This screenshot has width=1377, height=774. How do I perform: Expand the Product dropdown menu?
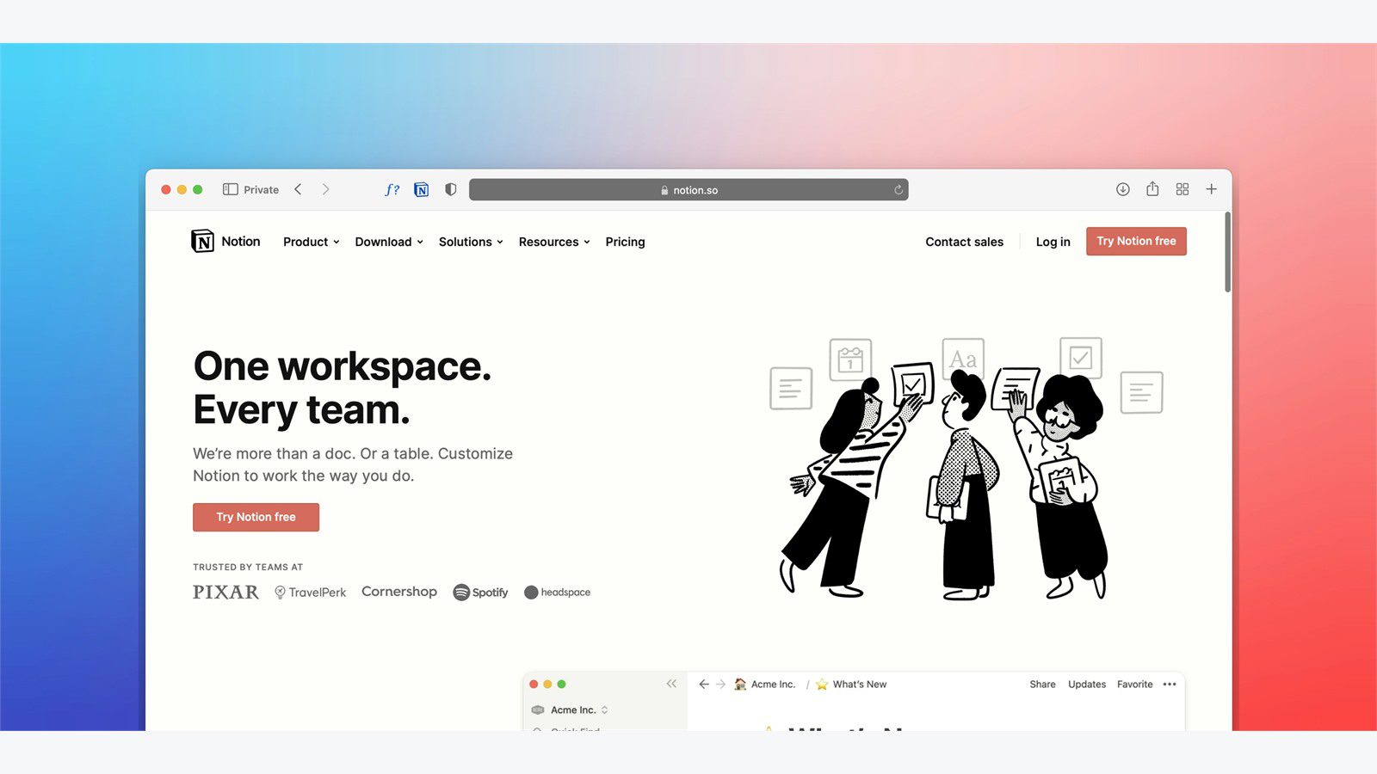coord(312,242)
